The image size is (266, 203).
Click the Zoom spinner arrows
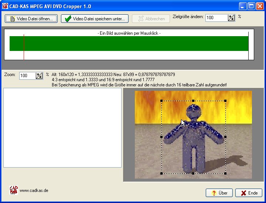(39, 76)
